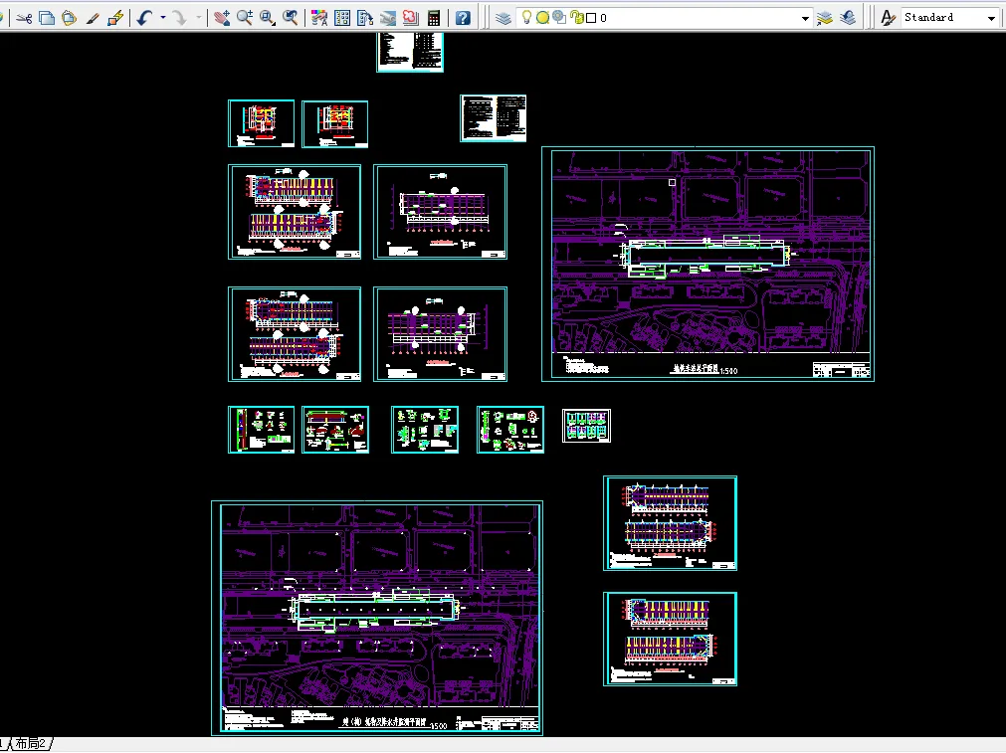
Task: Click Make Object's Layer Current icon
Action: [x=825, y=18]
